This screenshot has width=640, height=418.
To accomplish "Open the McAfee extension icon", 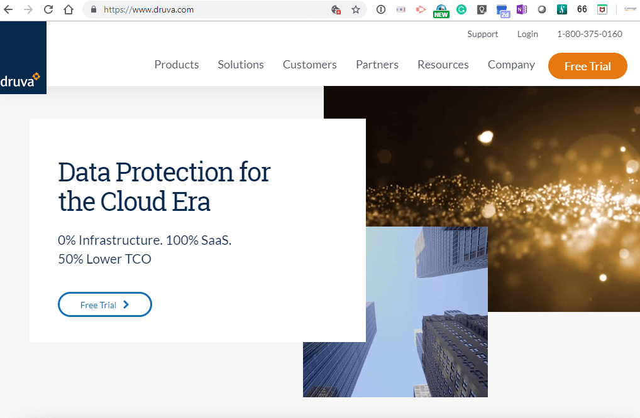I will tap(602, 9).
